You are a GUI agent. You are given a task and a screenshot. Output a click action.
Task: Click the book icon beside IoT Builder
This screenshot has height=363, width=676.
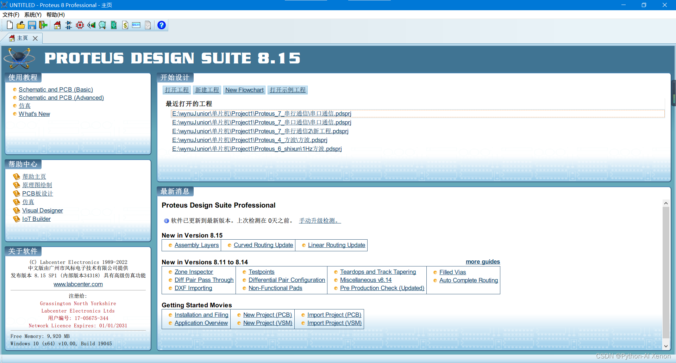click(x=17, y=219)
